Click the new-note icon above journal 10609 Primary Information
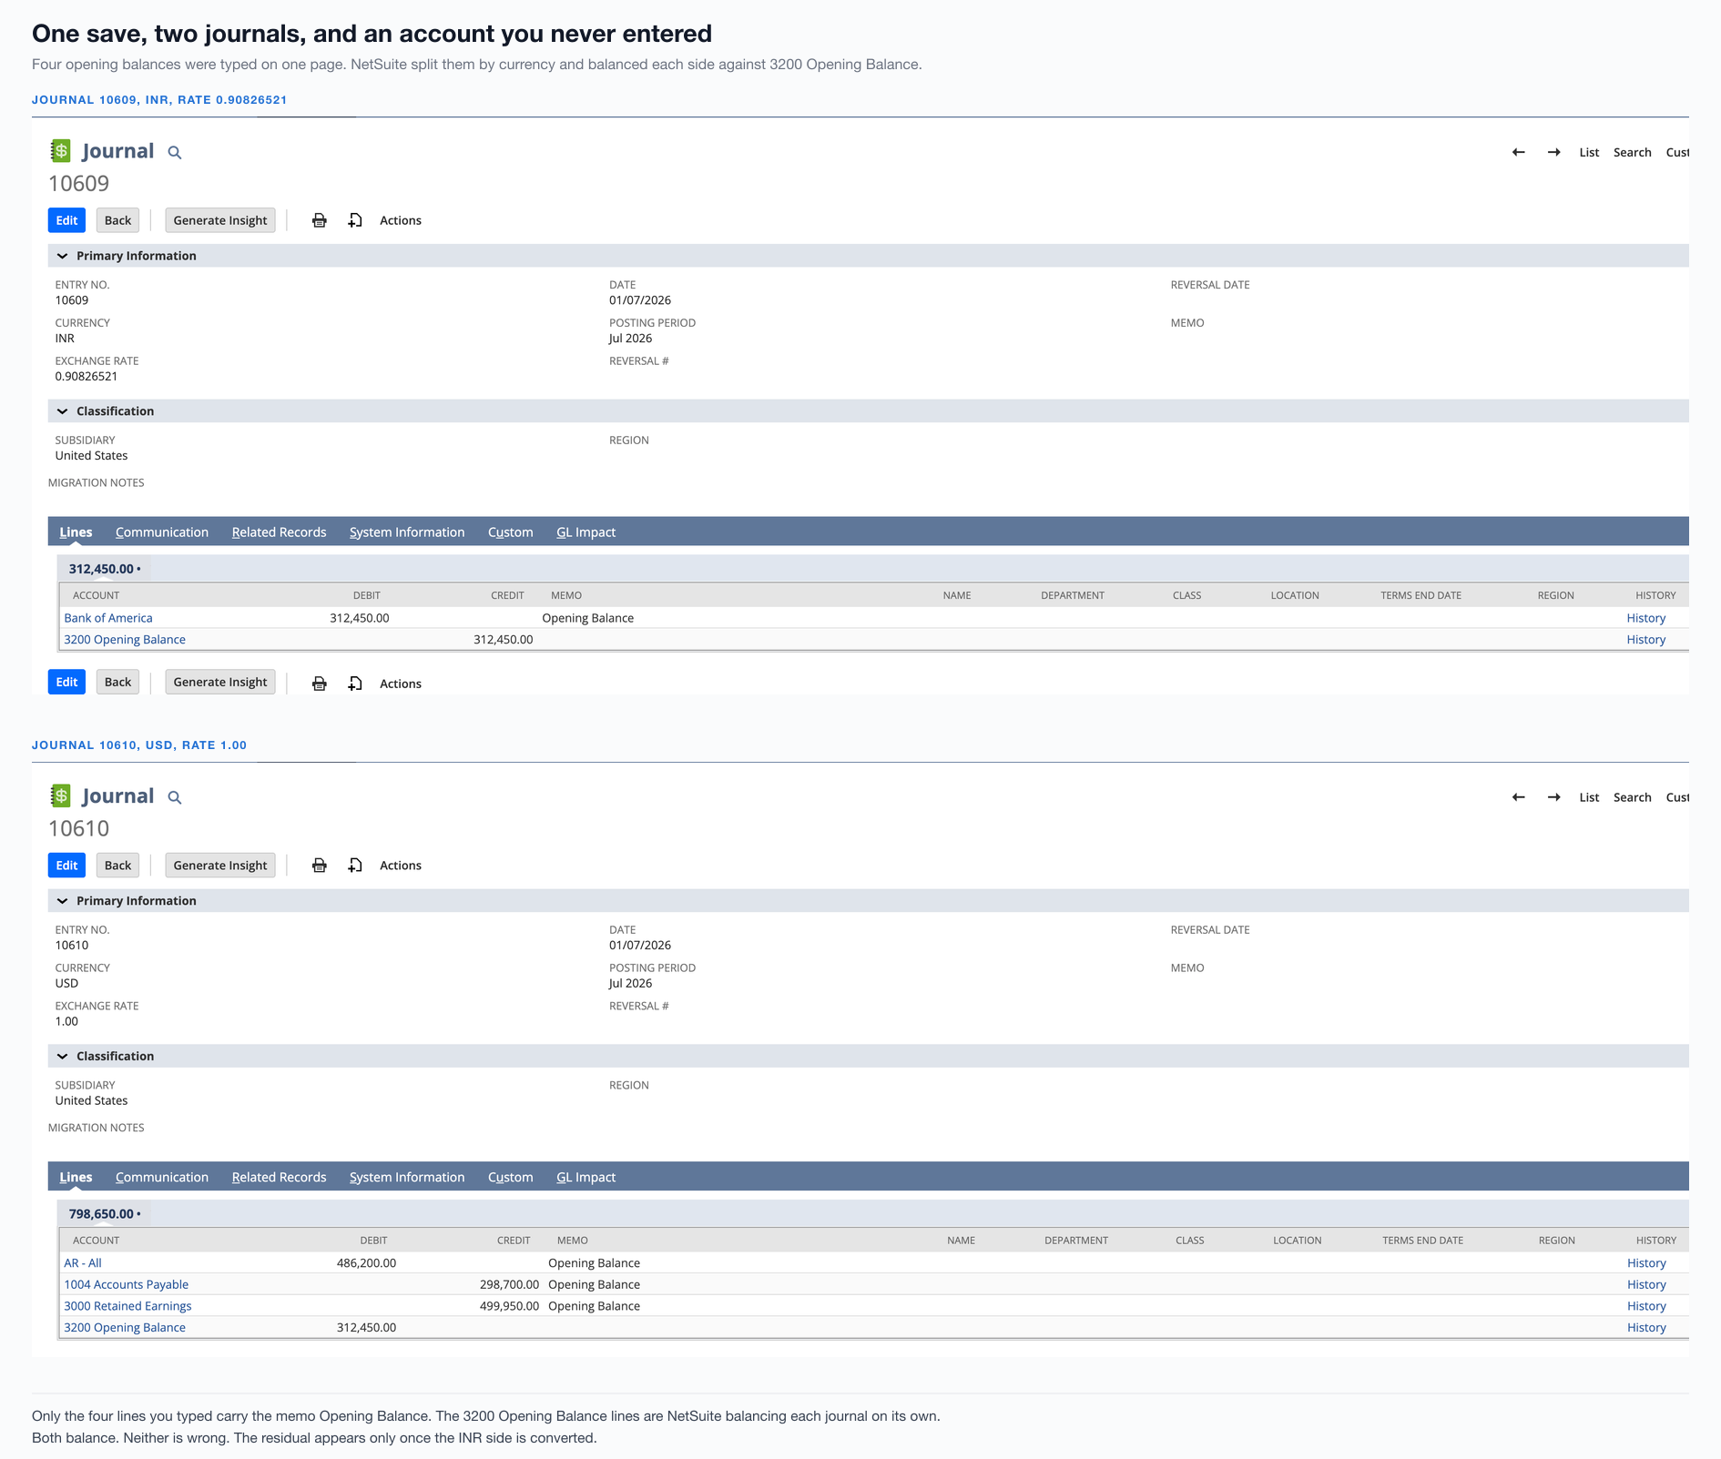This screenshot has width=1721, height=1459. (x=355, y=220)
